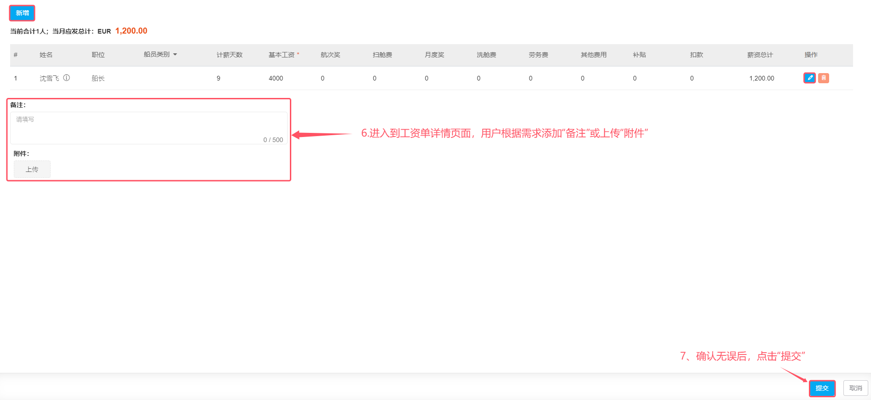The height and width of the screenshot is (400, 871).
Task: Select the salary total cell 1,200.00
Action: click(761, 78)
